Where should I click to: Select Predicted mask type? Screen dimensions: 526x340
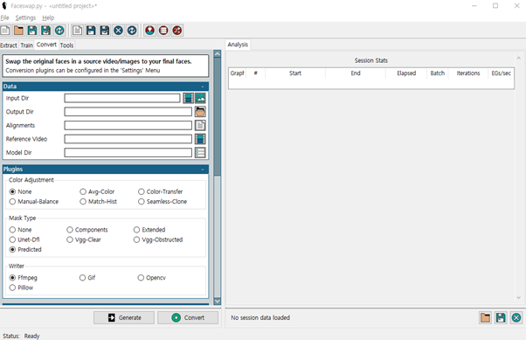tap(25, 250)
